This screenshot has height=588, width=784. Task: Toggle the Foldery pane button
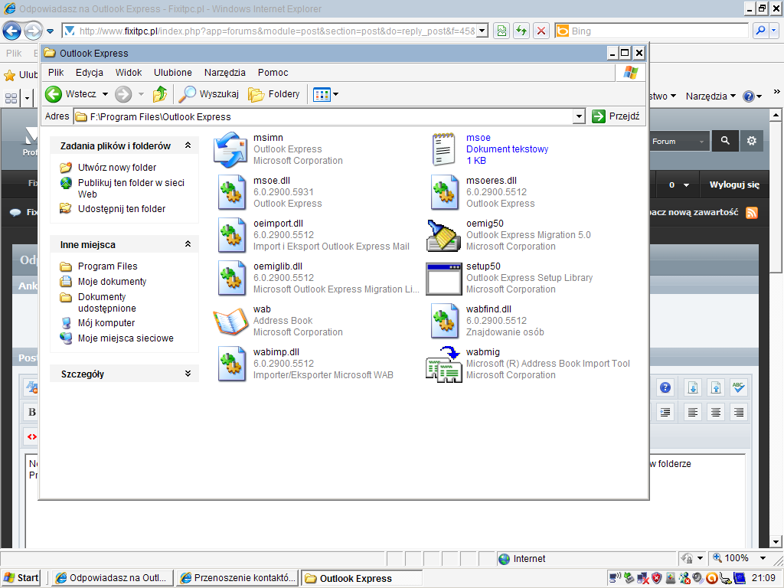tap(274, 94)
